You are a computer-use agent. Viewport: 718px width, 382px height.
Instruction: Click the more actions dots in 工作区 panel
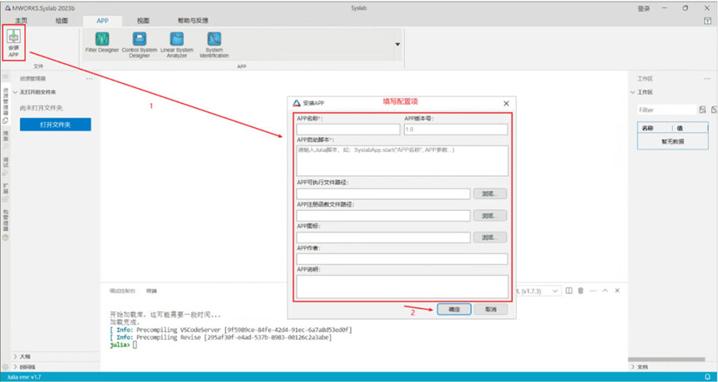click(707, 79)
